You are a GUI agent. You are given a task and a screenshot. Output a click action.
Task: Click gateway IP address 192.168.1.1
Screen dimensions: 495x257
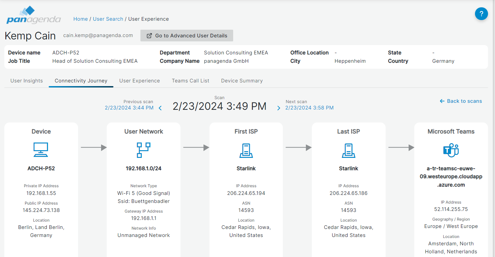(144, 218)
